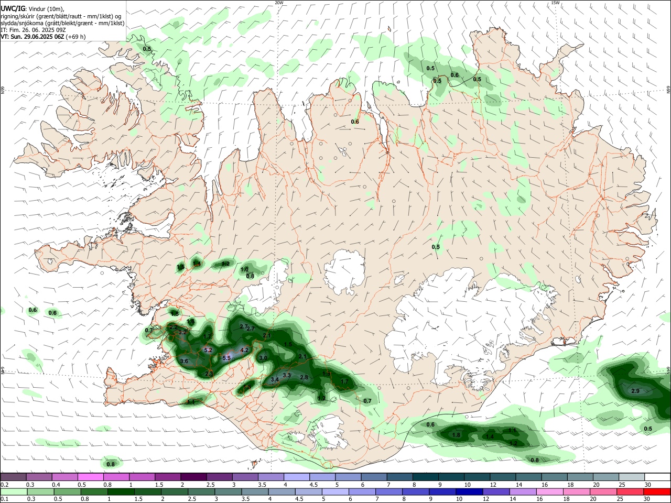Click the light pink swatch labeled 16 in lower legend row
The width and height of the screenshot is (671, 503).
pyautogui.click(x=549, y=491)
